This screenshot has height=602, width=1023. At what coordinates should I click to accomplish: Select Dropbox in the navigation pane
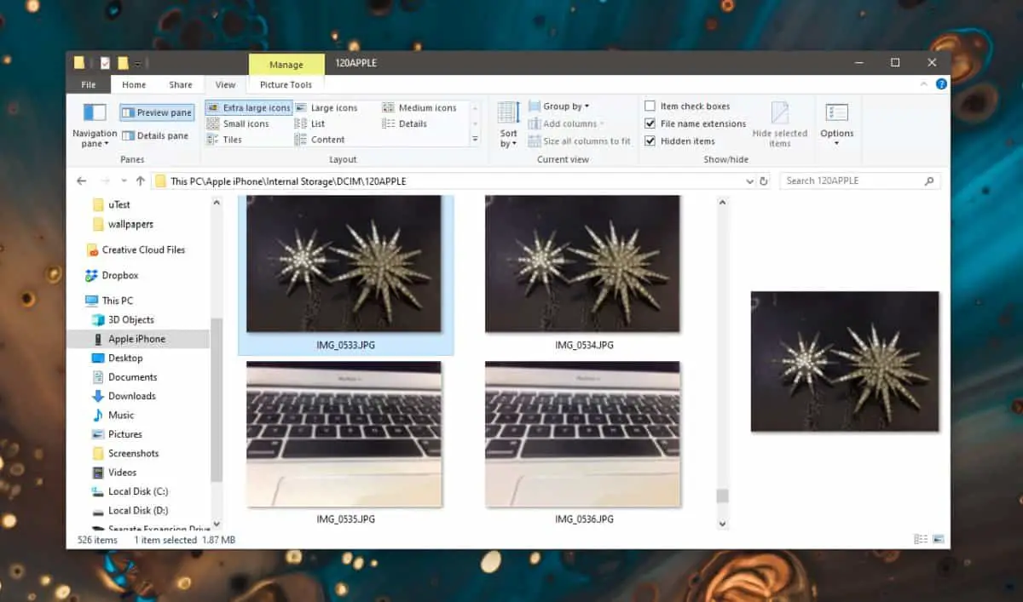coord(112,275)
